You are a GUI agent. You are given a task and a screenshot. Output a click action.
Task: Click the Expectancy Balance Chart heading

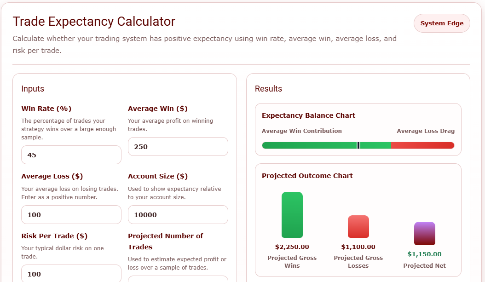(x=308, y=115)
